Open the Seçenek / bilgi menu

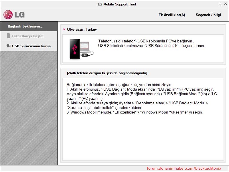tap(208, 15)
